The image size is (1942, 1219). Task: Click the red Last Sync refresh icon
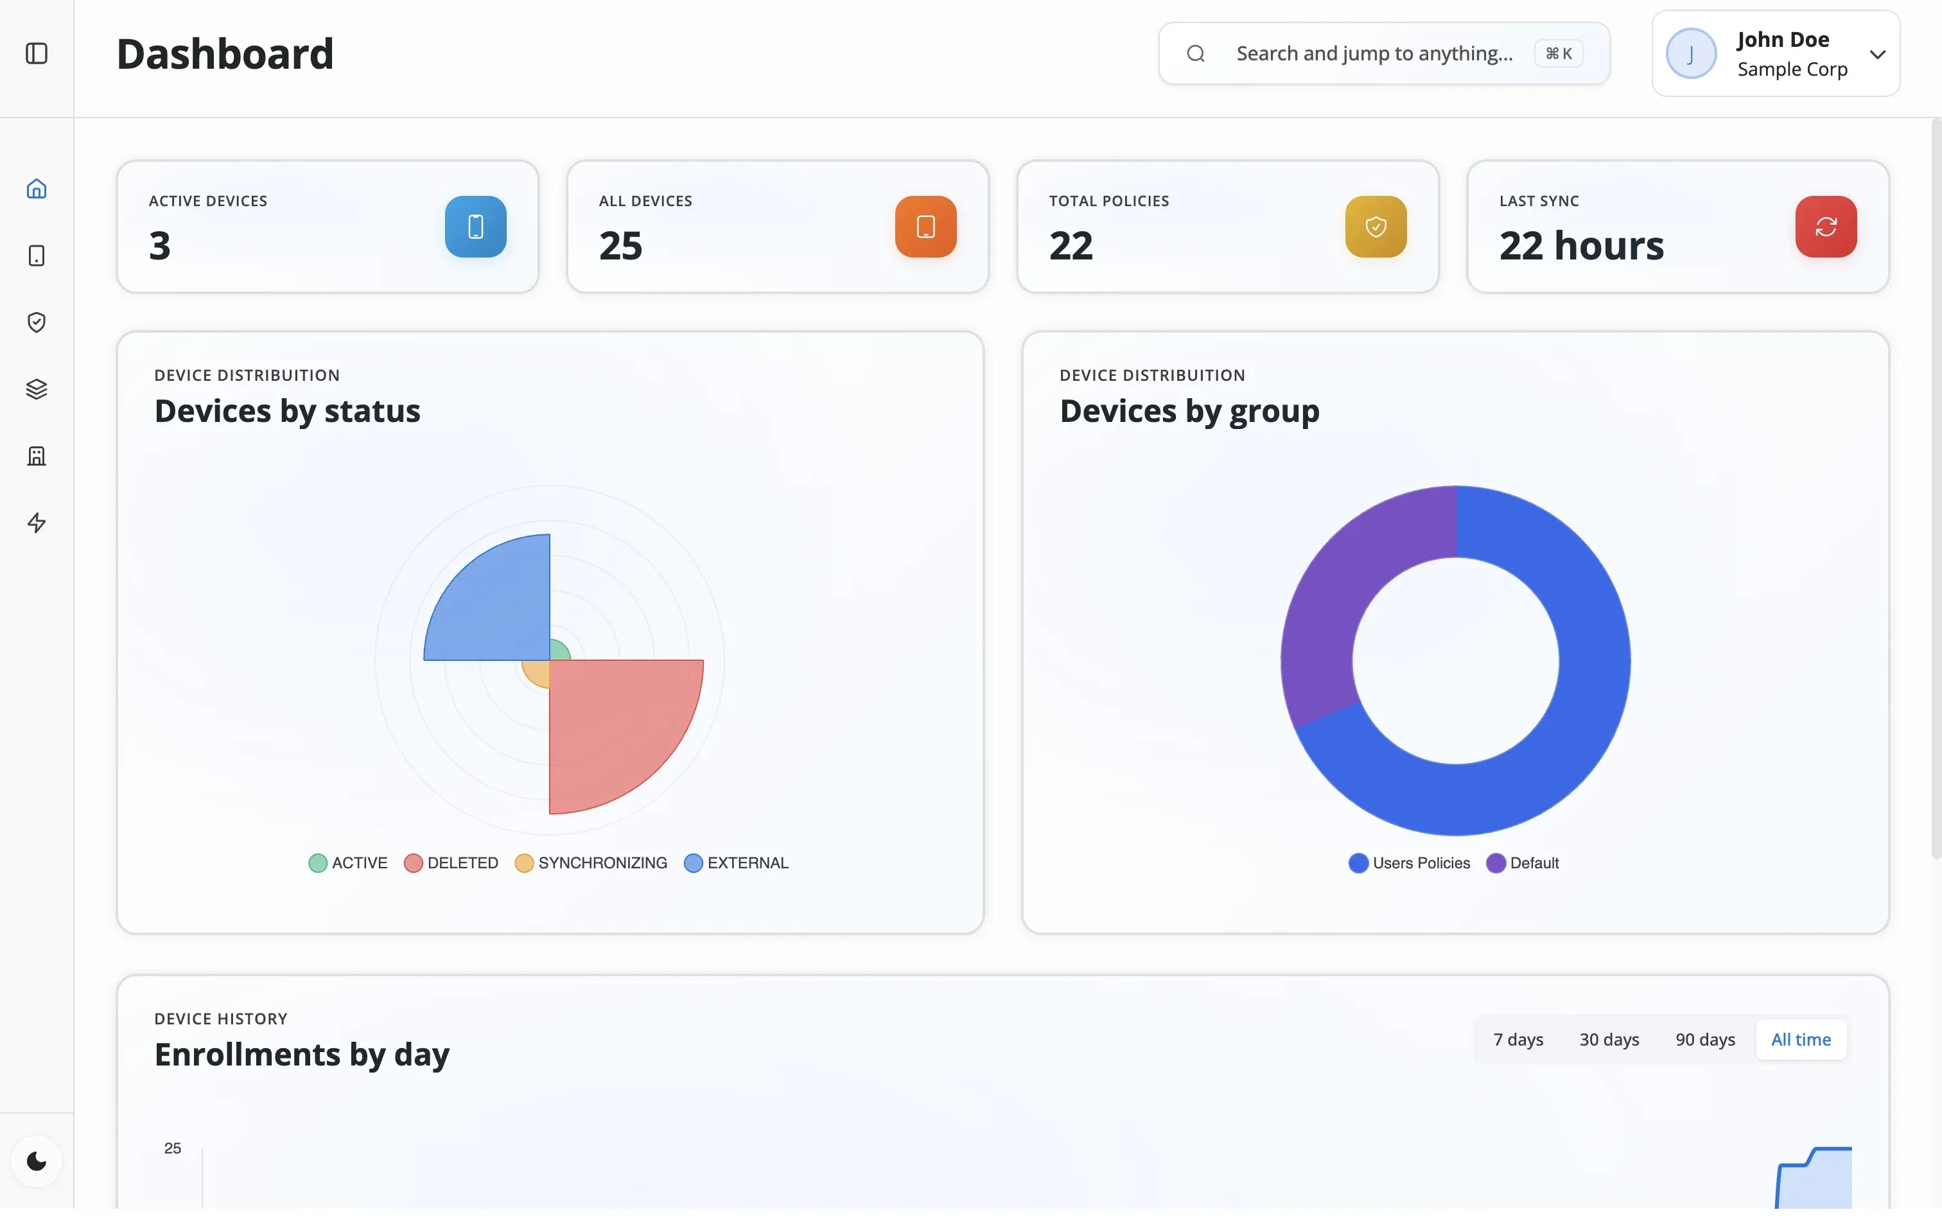1825,227
